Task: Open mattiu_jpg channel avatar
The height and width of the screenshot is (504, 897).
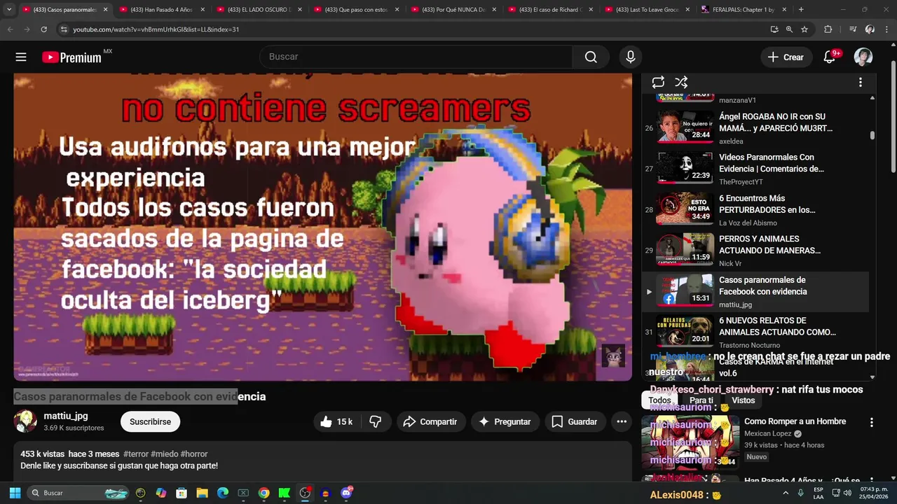Action: tap(25, 421)
